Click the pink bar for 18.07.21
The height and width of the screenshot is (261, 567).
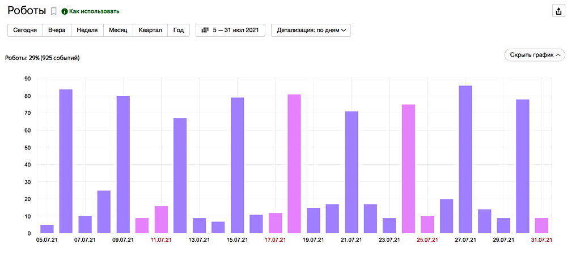[294, 164]
